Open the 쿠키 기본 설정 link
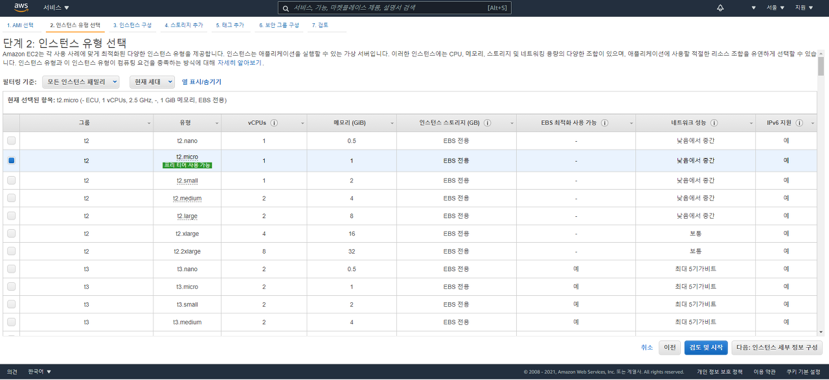Viewport: 829px width, 380px height. 804,372
